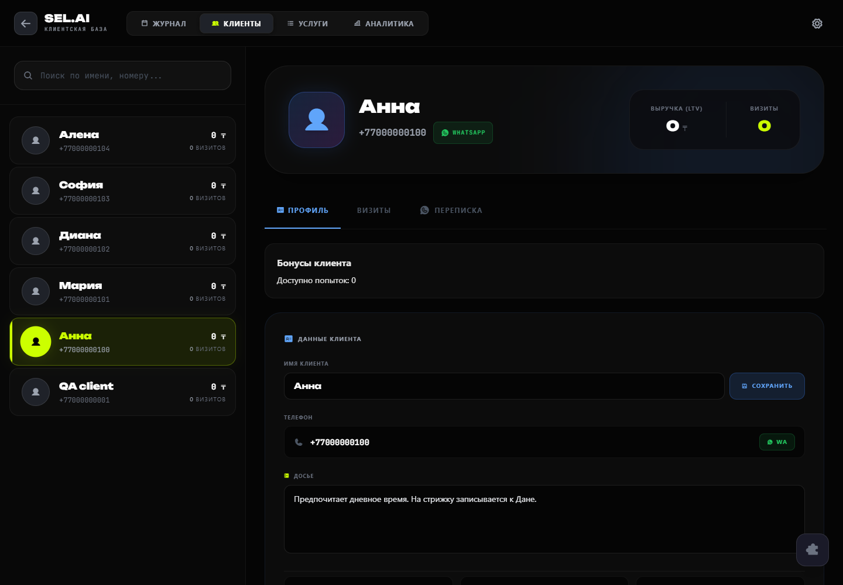Click the puzzle piece floating button
The image size is (843, 585).
[x=813, y=550]
